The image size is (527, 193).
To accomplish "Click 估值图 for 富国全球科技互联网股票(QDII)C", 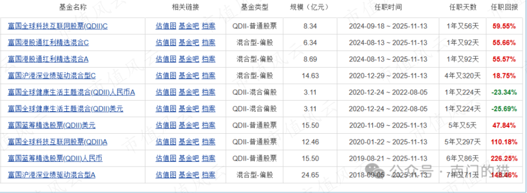I will click(166, 26).
